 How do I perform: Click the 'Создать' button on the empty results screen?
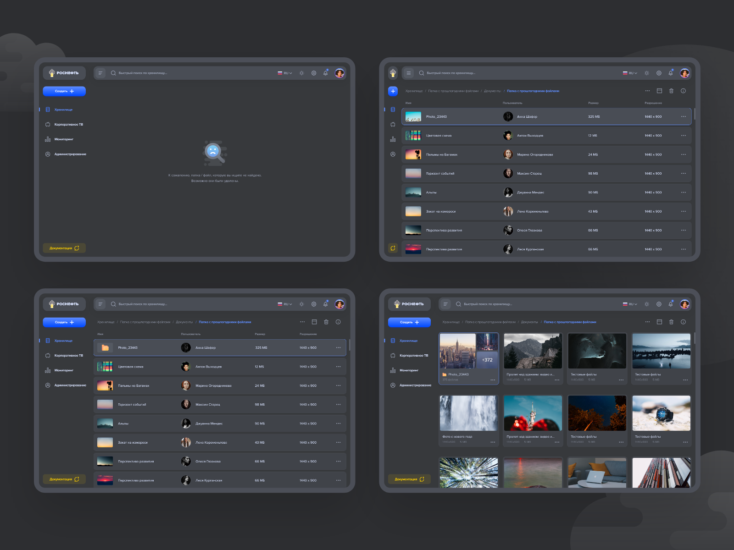(x=64, y=91)
